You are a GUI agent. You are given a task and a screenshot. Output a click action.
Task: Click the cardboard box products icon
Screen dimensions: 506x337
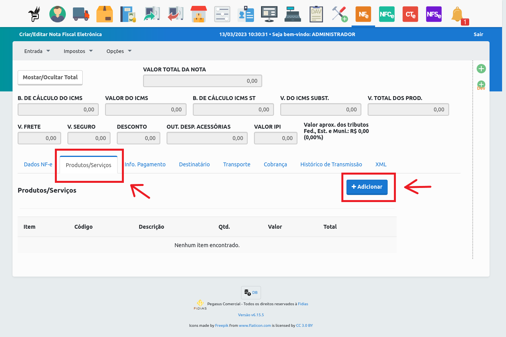pos(105,14)
